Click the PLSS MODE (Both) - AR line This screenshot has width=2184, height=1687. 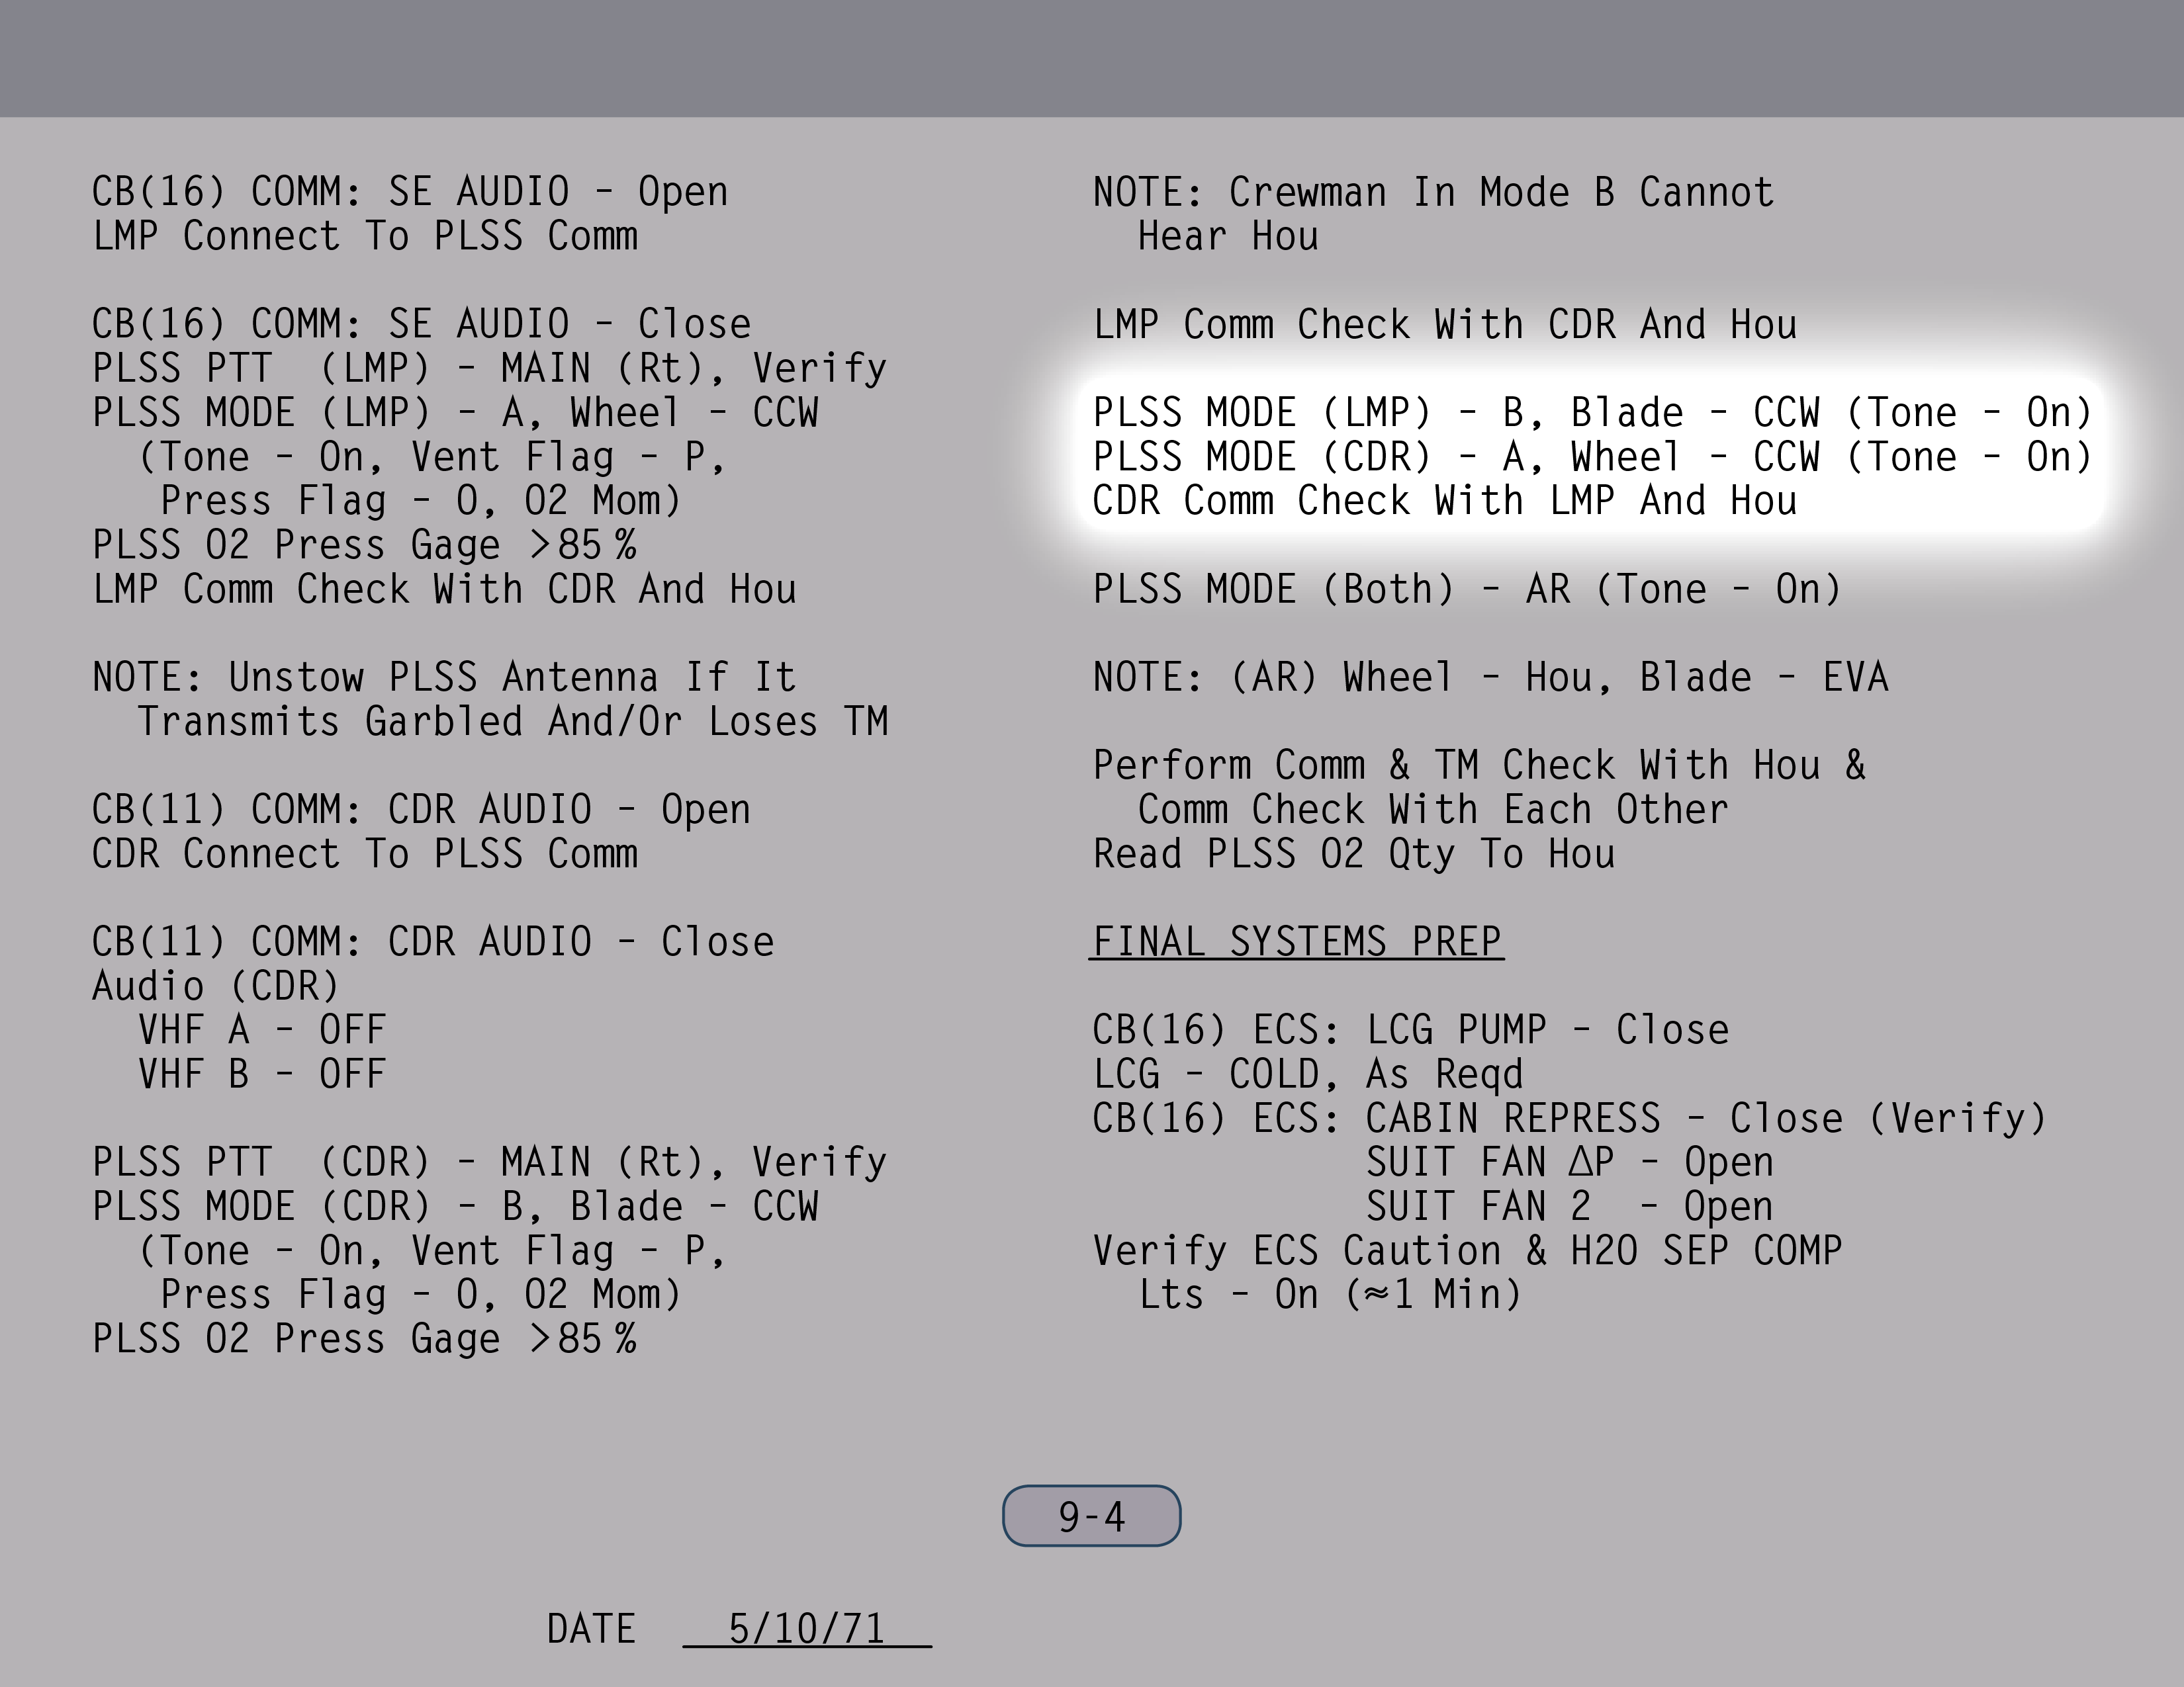point(1466,589)
